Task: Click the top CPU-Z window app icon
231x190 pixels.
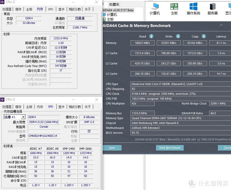Action: click(x=2, y=2)
